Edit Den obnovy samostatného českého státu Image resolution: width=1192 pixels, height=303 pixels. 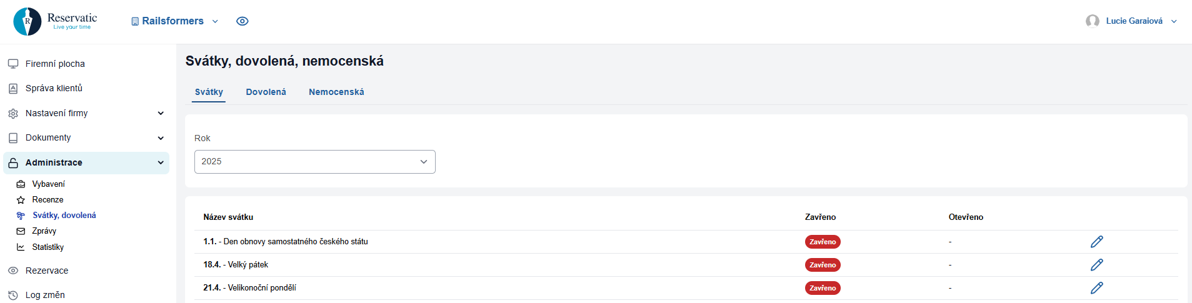(1096, 242)
